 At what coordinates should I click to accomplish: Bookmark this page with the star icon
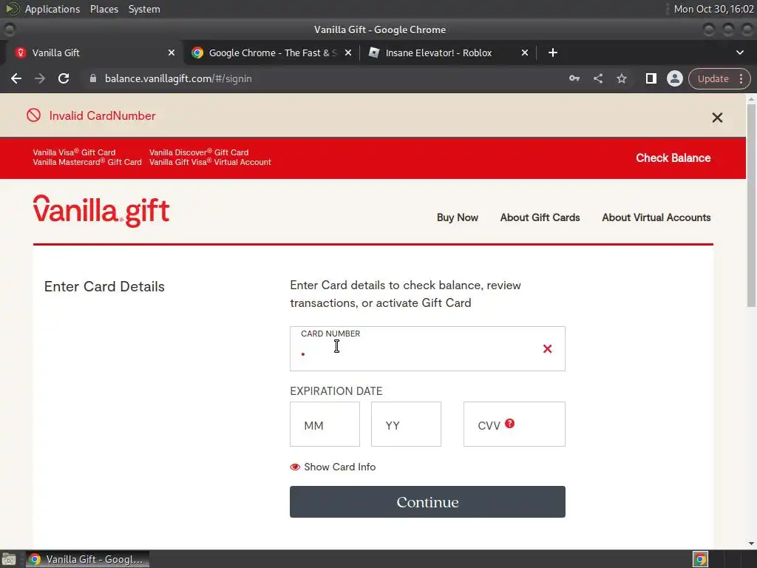point(622,78)
